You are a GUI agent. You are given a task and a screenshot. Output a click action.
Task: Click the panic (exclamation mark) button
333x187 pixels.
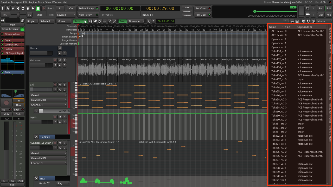tap(3, 8)
